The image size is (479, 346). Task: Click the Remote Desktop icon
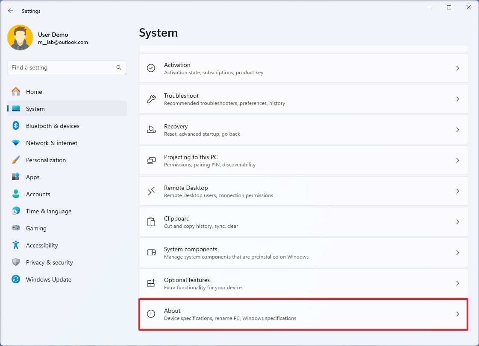coord(151,191)
